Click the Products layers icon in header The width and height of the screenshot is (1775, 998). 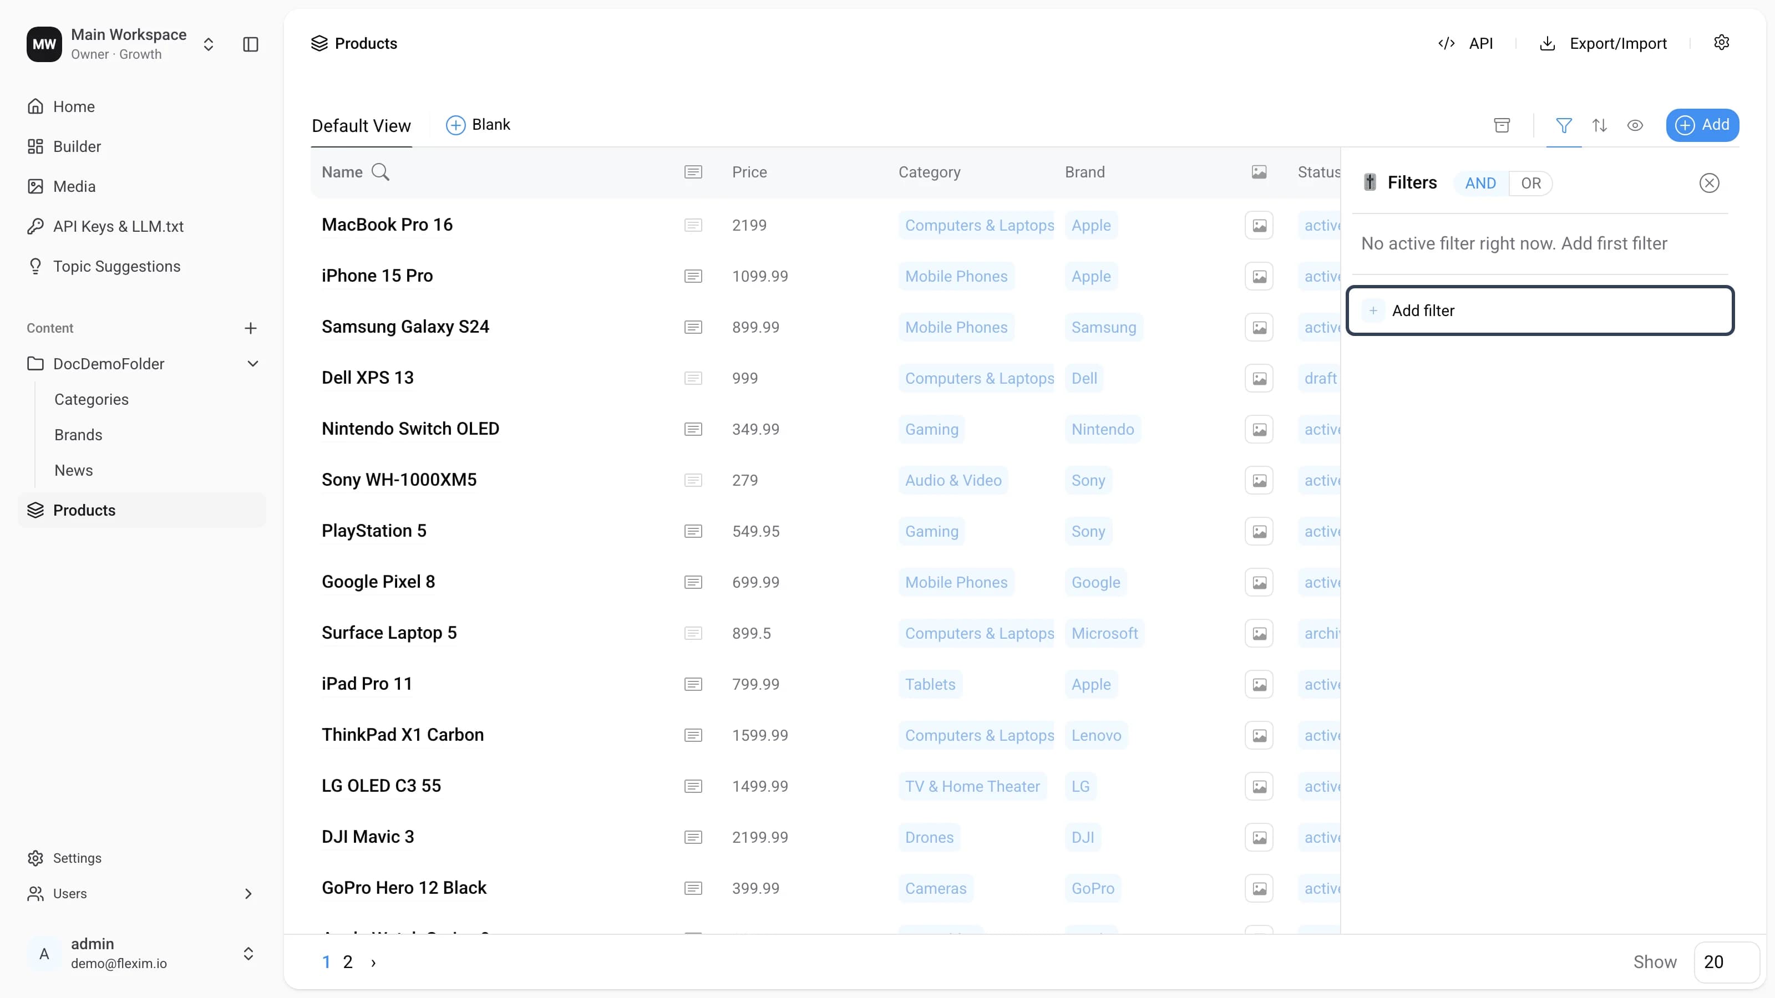pyautogui.click(x=319, y=43)
